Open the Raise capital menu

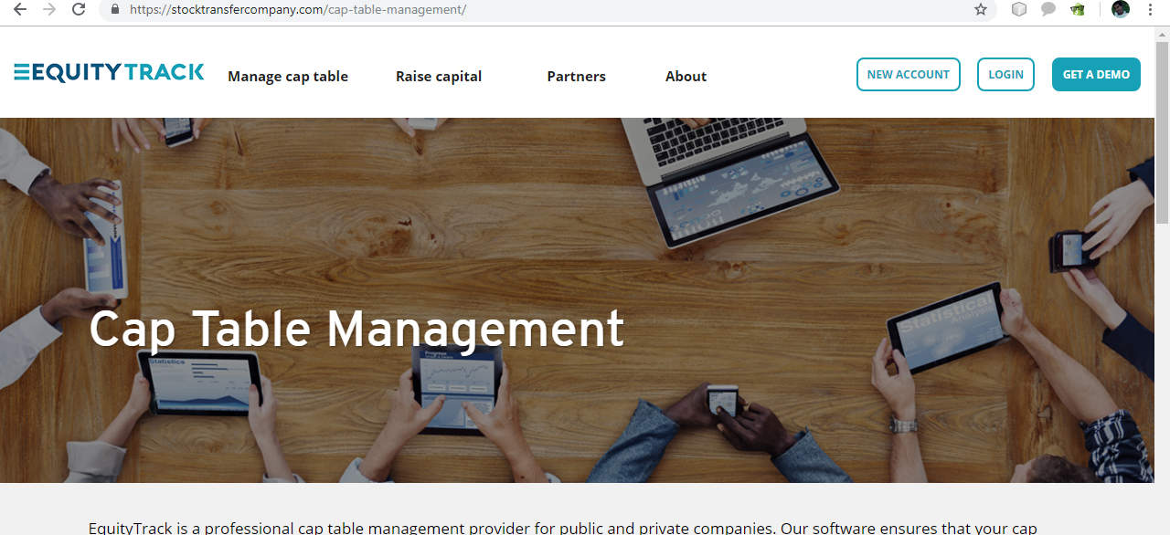pyautogui.click(x=439, y=77)
